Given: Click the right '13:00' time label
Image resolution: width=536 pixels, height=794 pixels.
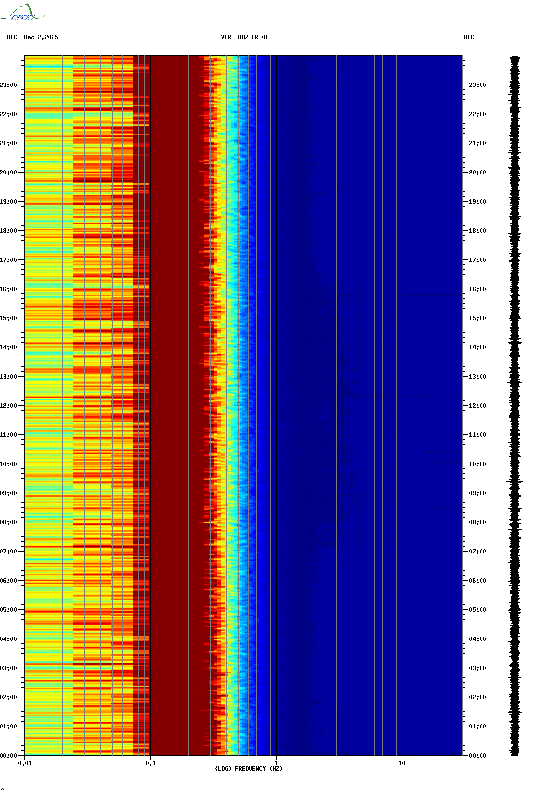Looking at the screenshot, I should [478, 377].
